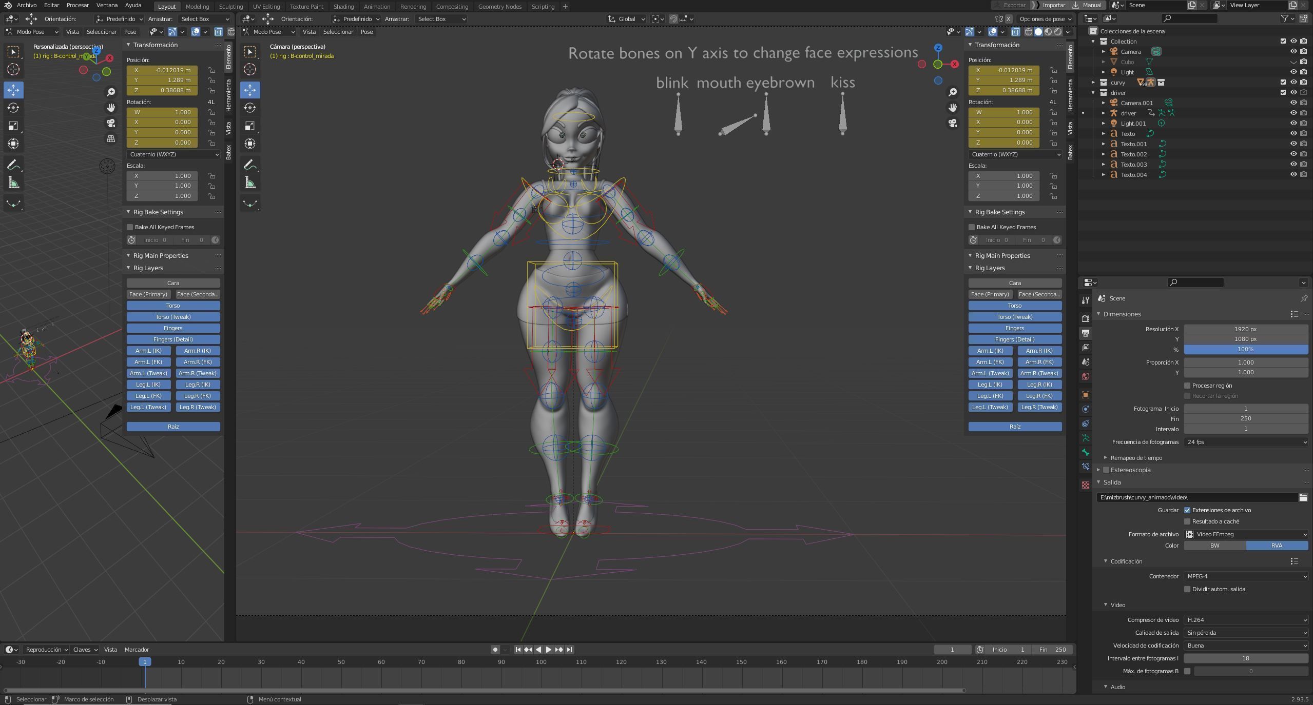This screenshot has height=705, width=1313.
Task: Select the Cursor tool in camera viewport toolbar
Action: pyautogui.click(x=250, y=69)
